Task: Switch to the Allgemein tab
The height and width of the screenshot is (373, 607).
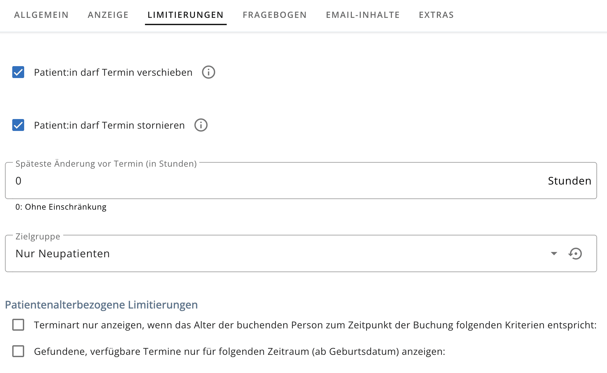Action: 41,15
